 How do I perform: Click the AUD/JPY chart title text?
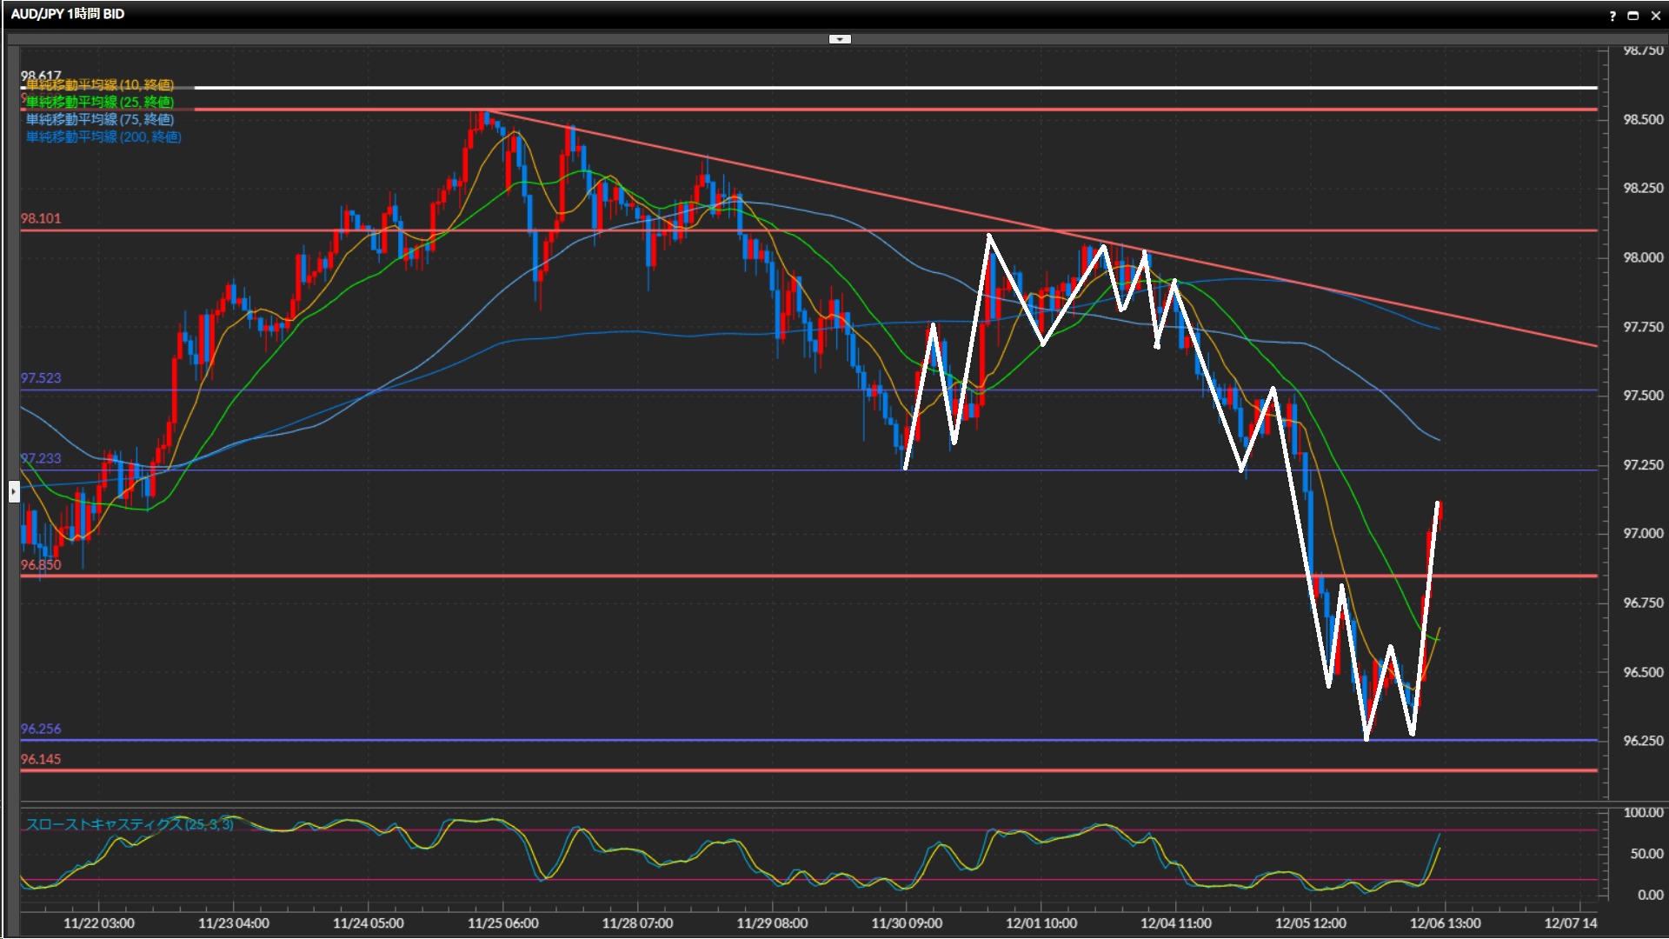point(68,14)
